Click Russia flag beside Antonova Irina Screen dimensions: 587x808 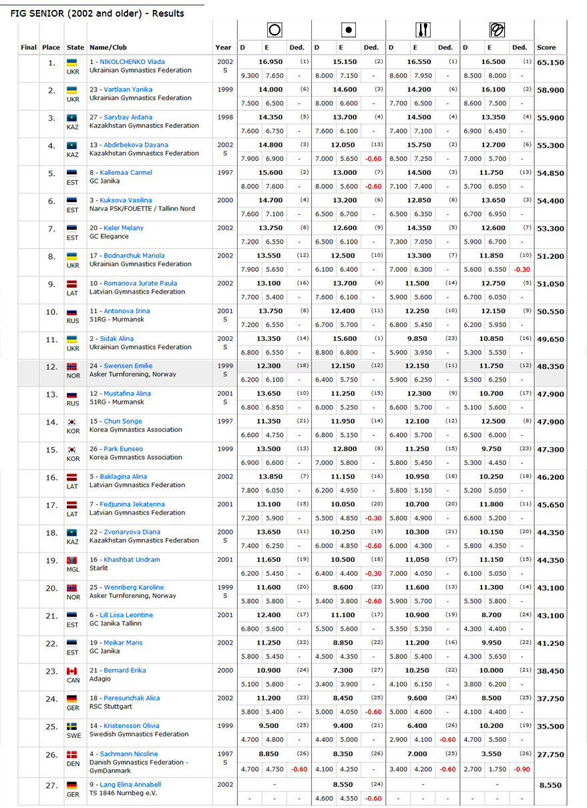click(71, 312)
